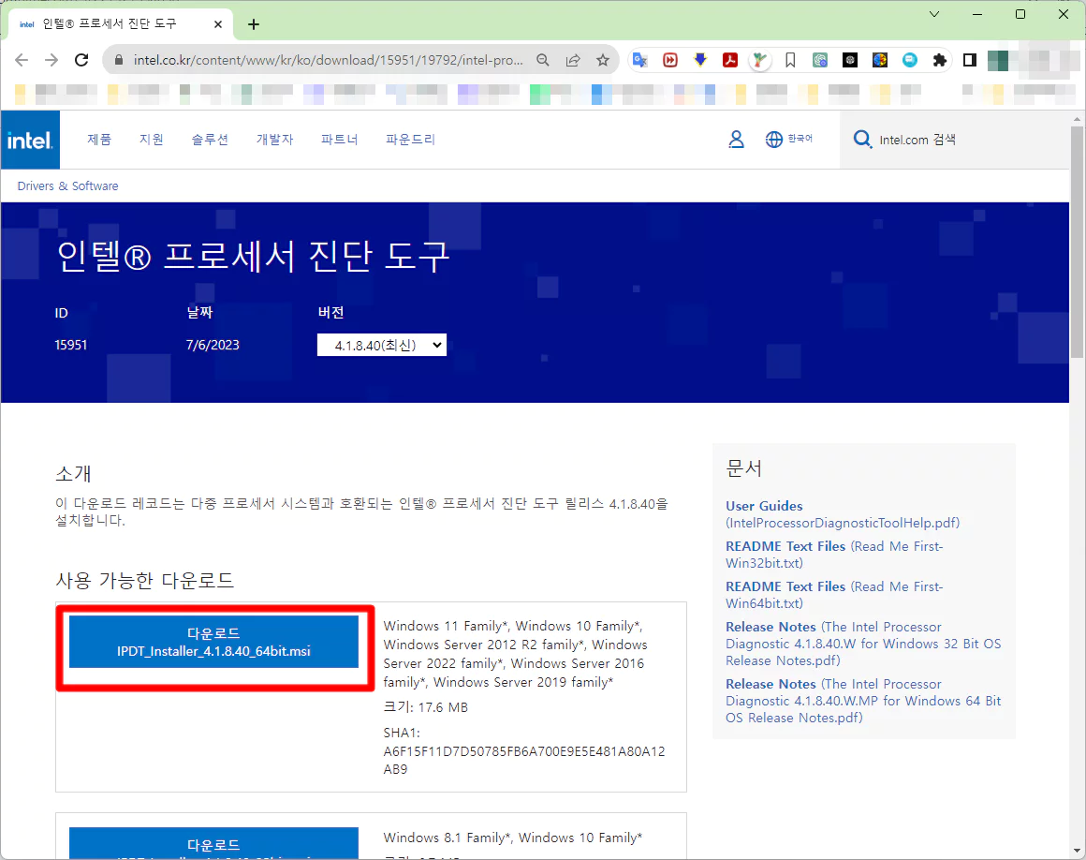Click the search magnifier on the Intel header
1086x860 pixels.
pos(862,140)
